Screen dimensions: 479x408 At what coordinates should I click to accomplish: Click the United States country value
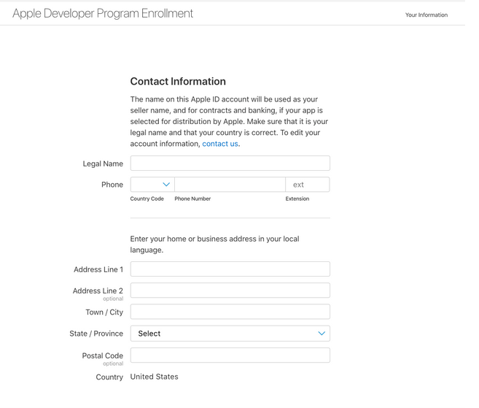pyautogui.click(x=154, y=377)
